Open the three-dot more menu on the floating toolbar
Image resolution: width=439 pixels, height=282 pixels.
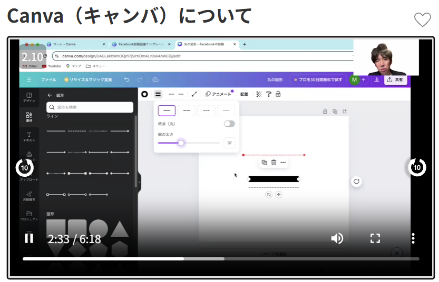coord(283,163)
